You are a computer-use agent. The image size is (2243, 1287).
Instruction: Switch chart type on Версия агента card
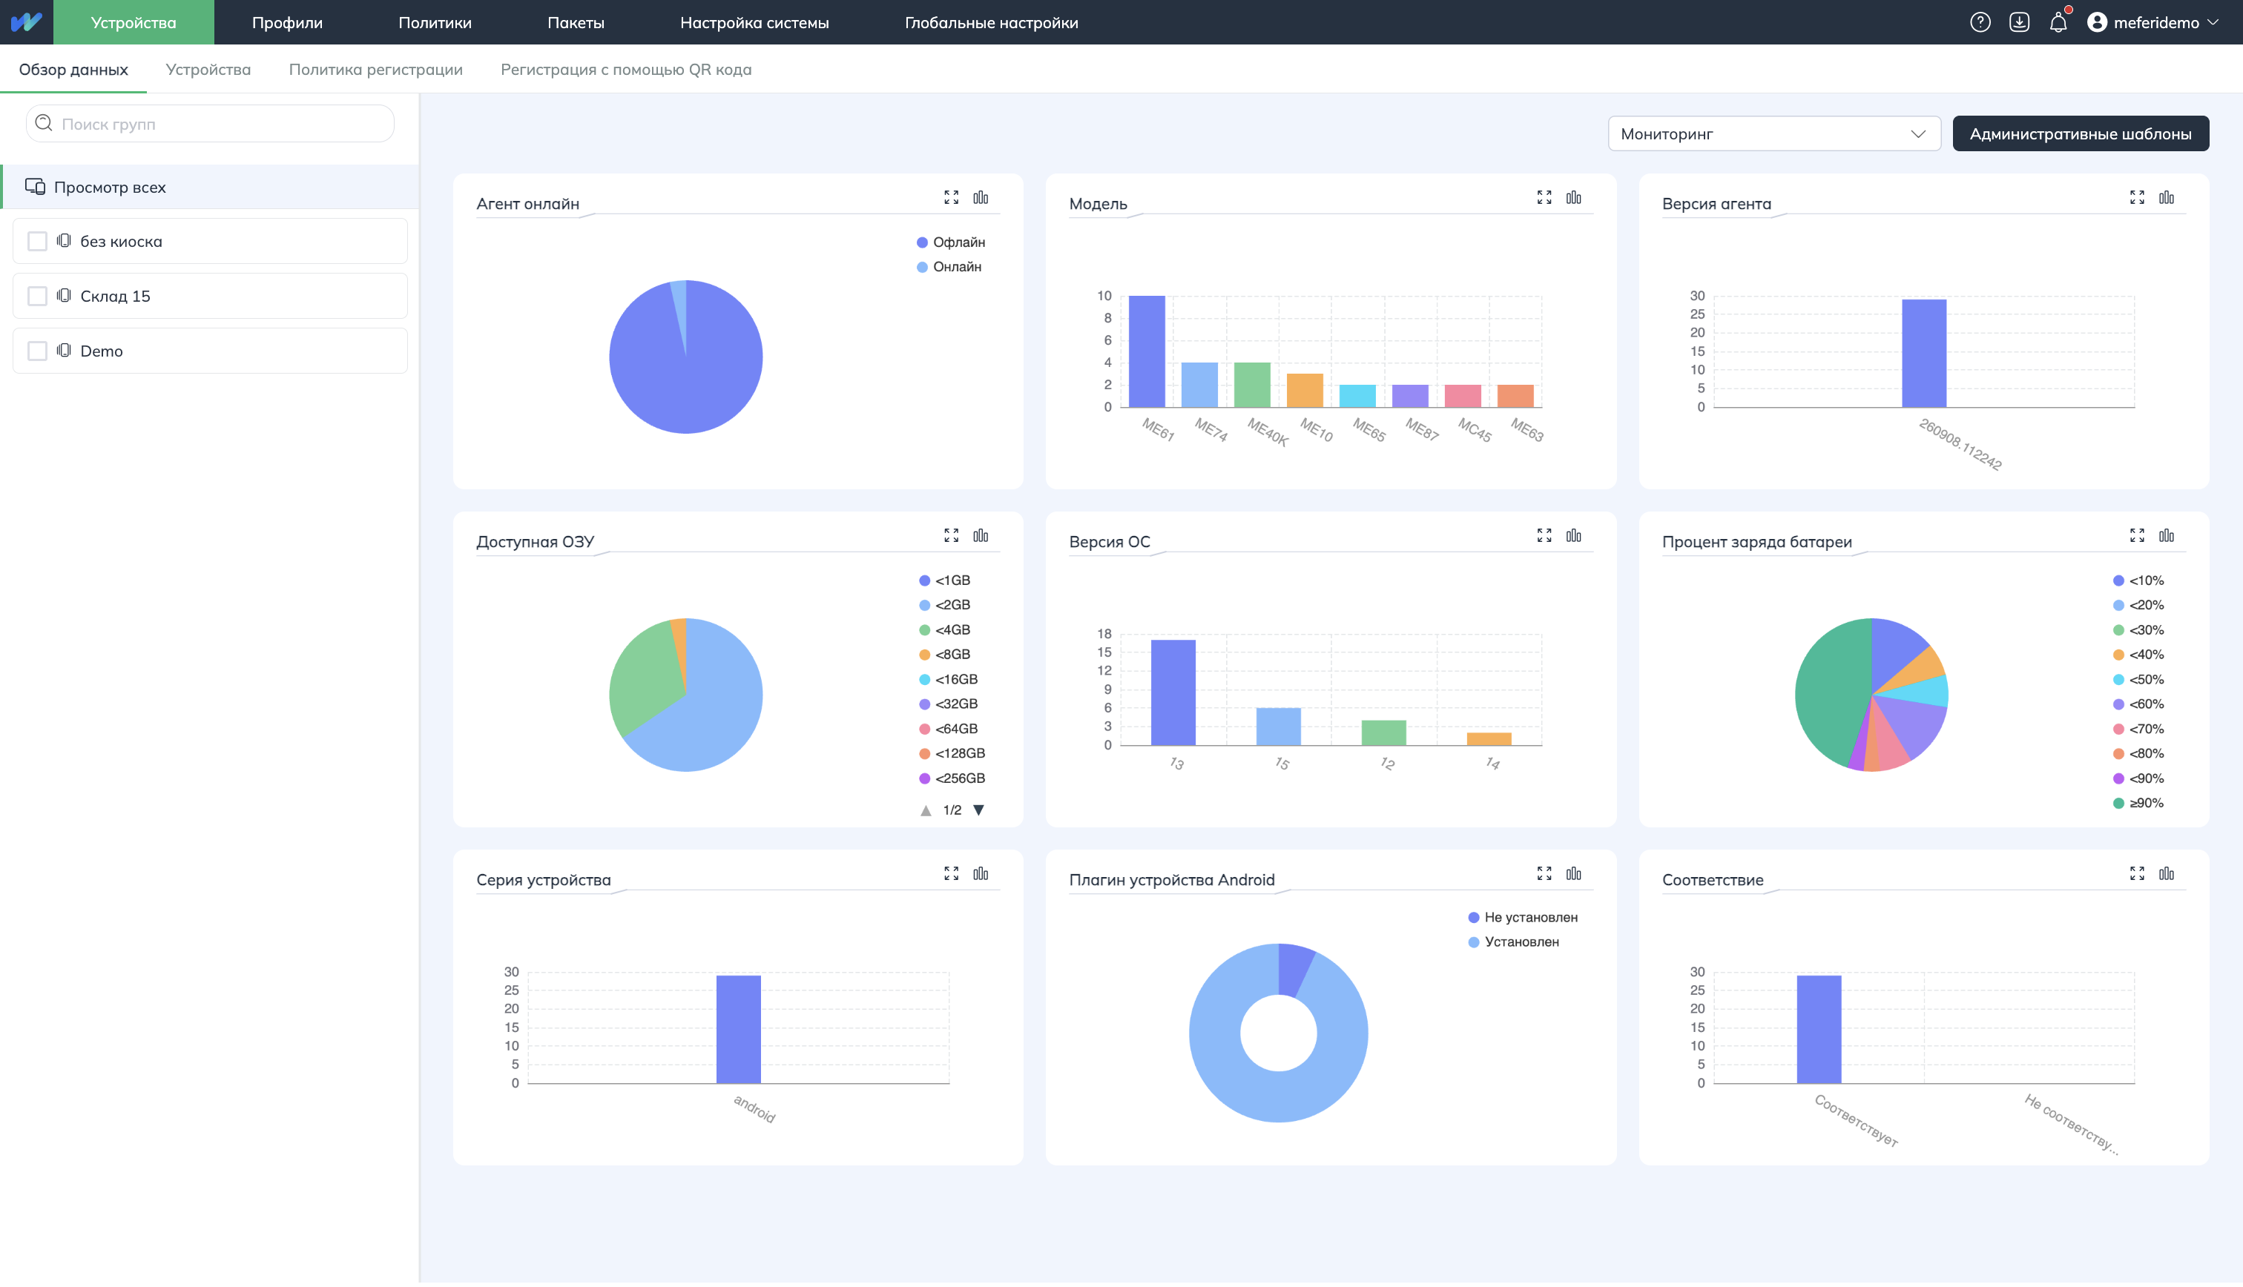tap(2166, 197)
